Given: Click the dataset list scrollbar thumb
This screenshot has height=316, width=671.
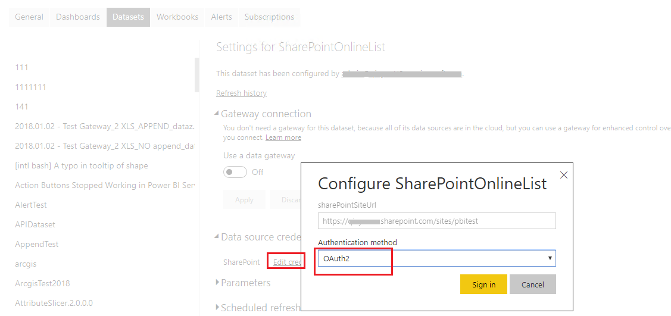Looking at the screenshot, I should [197, 75].
